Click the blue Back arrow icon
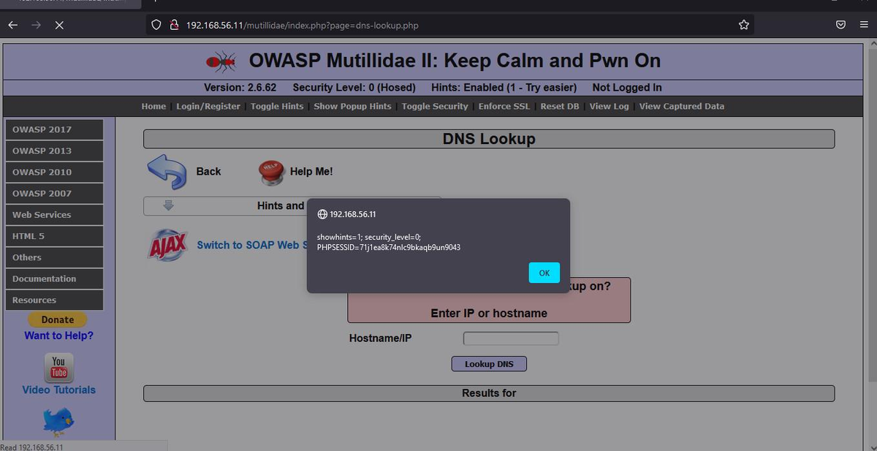 (x=168, y=172)
